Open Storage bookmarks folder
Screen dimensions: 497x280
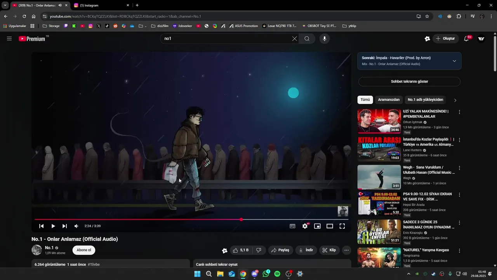pyautogui.click(x=51, y=26)
